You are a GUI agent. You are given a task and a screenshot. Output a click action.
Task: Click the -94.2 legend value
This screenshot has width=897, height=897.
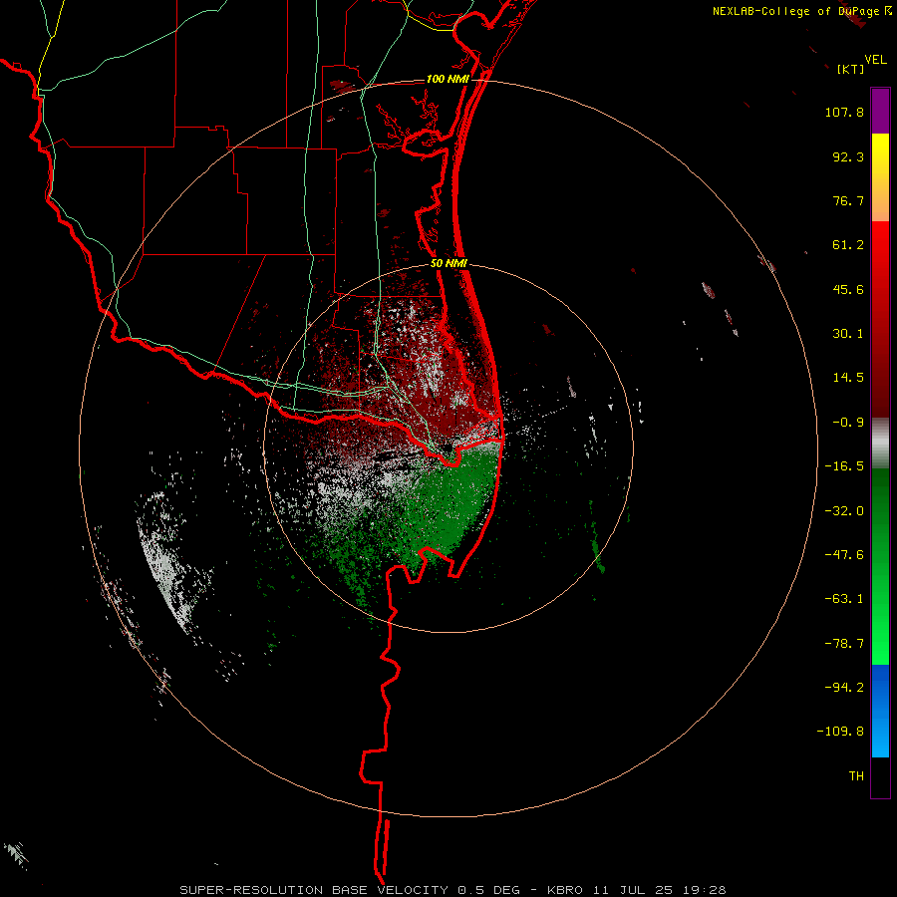844,687
